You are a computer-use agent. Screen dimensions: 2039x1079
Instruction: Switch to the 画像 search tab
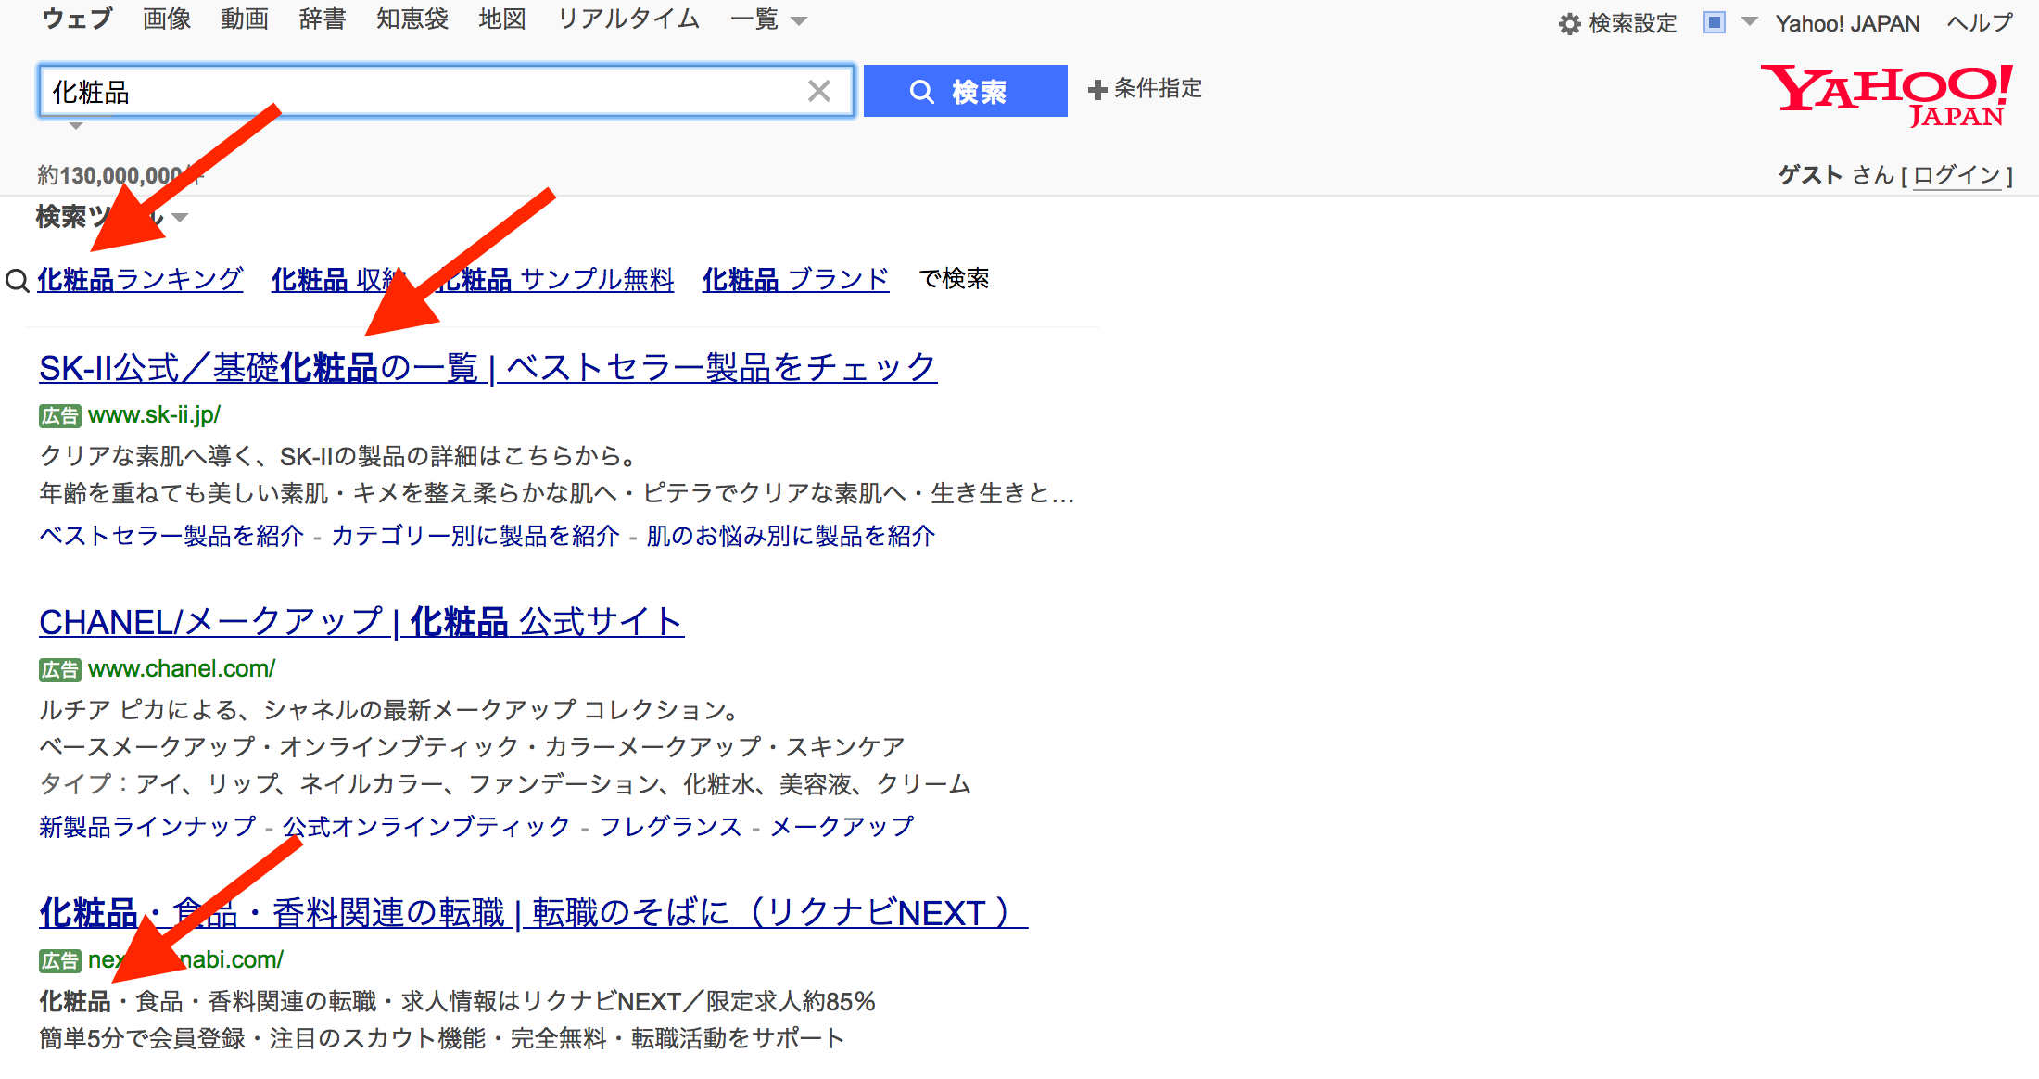167,19
